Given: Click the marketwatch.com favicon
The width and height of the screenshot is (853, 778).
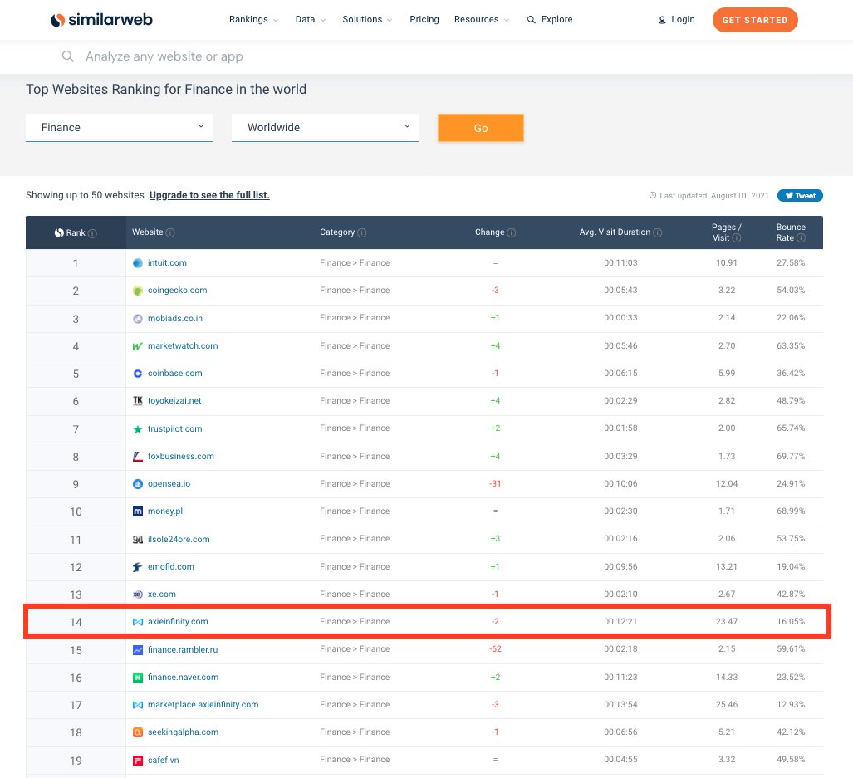Looking at the screenshot, I should [138, 346].
